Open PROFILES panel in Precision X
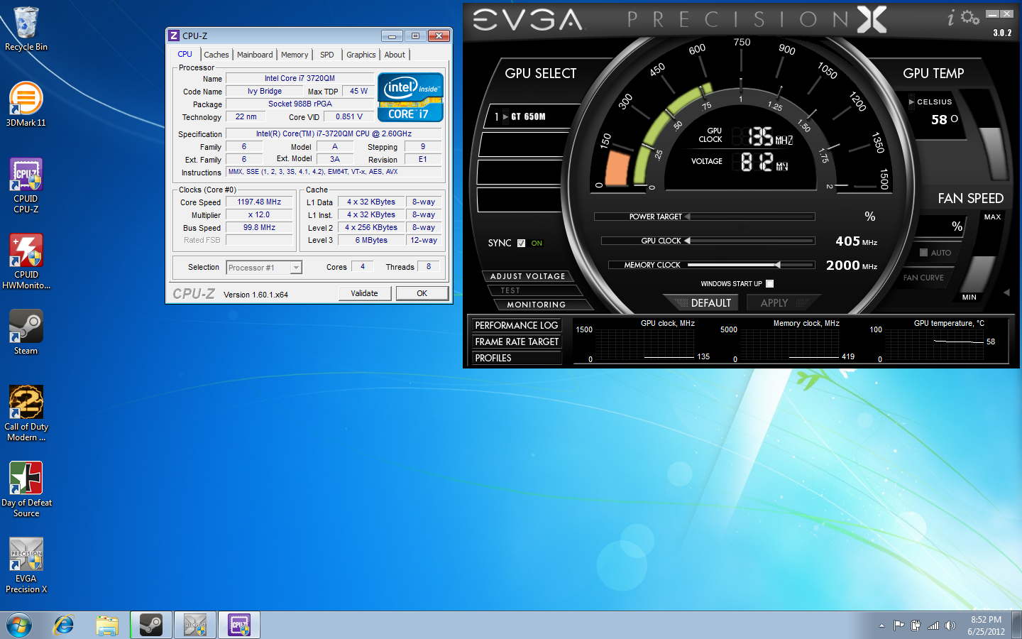Image resolution: width=1022 pixels, height=639 pixels. 517,358
